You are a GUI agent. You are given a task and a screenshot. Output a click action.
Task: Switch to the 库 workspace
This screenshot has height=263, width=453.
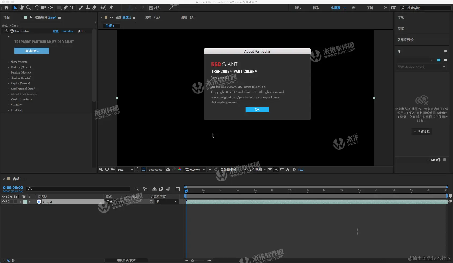coord(354,8)
